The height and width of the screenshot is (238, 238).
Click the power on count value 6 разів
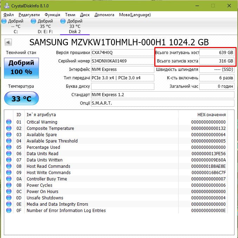click(x=217, y=78)
